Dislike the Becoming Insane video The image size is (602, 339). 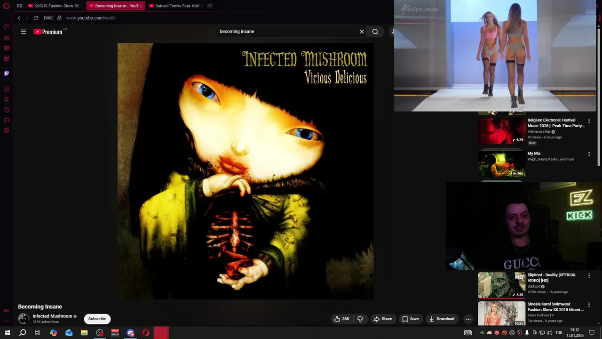(360, 319)
